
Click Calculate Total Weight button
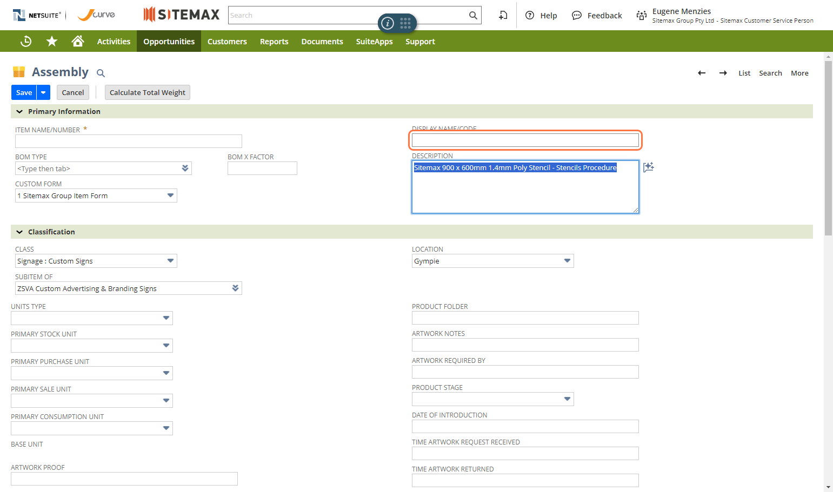[x=148, y=92]
